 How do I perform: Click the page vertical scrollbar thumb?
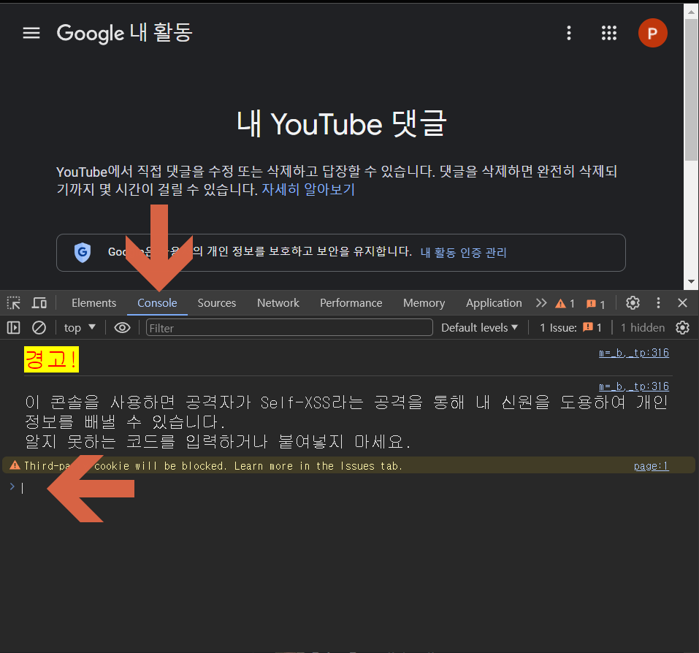691,89
